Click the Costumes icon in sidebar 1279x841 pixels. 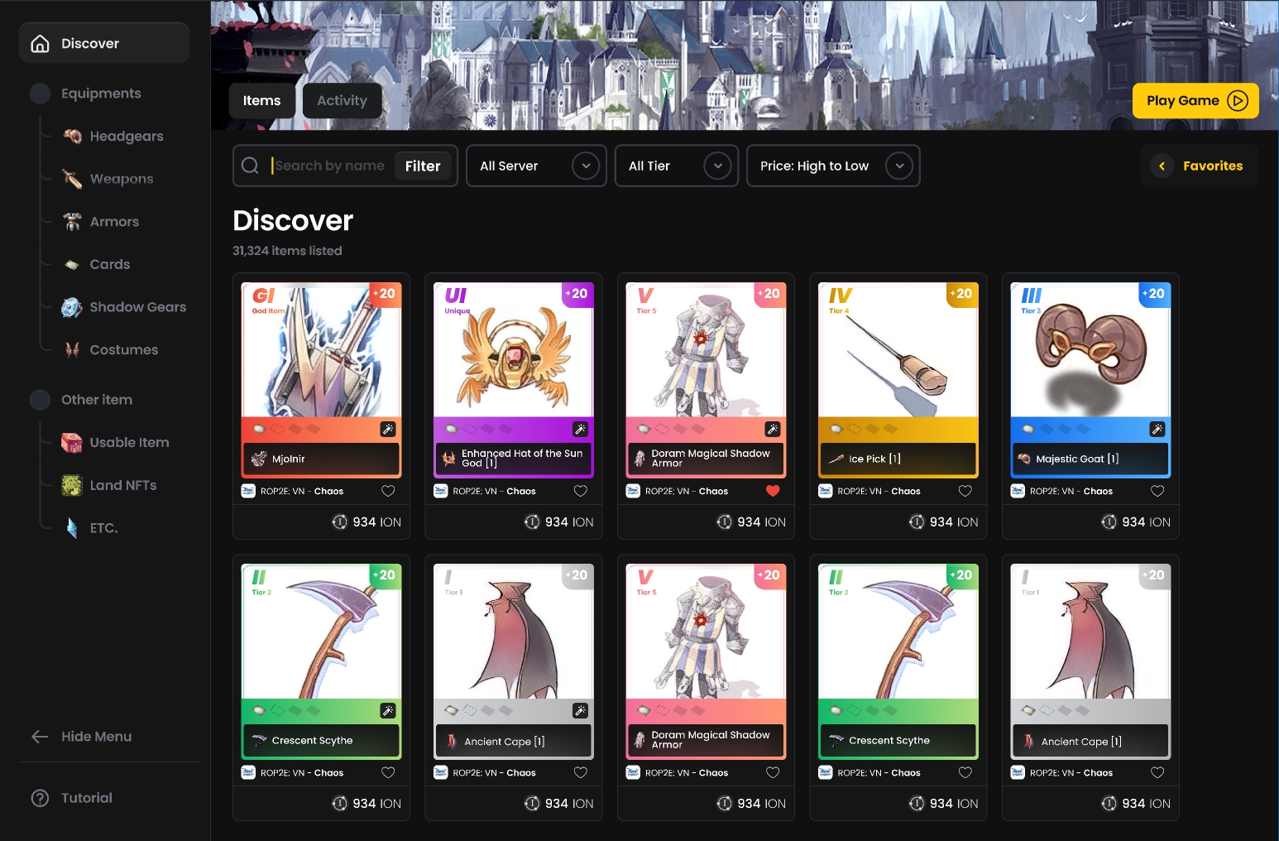(x=73, y=350)
